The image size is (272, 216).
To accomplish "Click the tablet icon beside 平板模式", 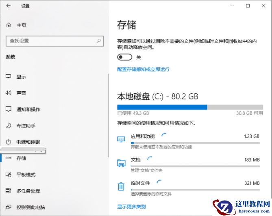I will (8, 174).
